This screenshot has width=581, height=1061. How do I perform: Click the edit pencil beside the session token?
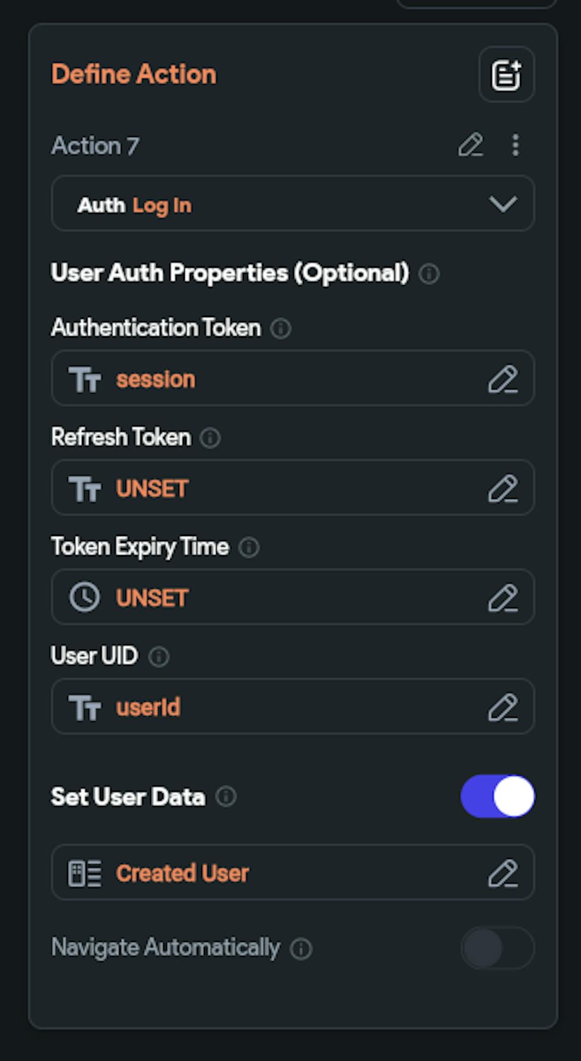point(504,379)
